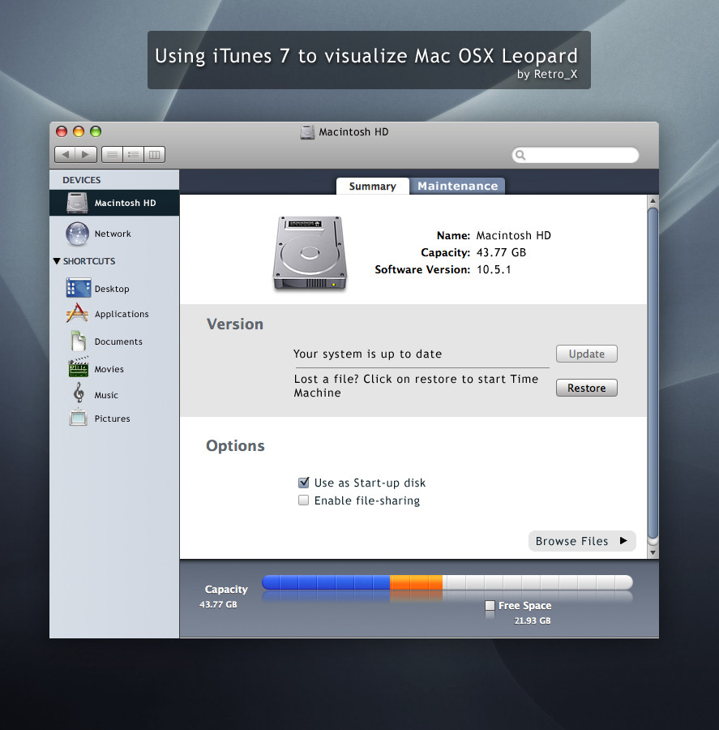Select the Pictures label in sidebar

(112, 419)
